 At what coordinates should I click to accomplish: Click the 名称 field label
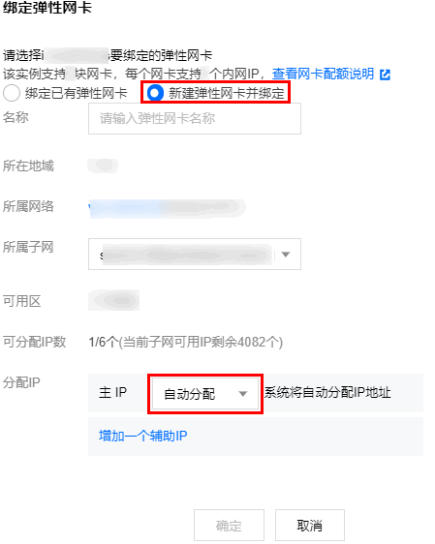[x=16, y=117]
